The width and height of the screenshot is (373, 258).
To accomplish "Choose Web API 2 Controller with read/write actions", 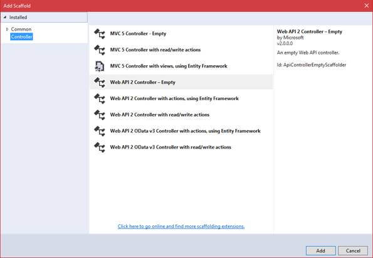I will pyautogui.click(x=182, y=115).
